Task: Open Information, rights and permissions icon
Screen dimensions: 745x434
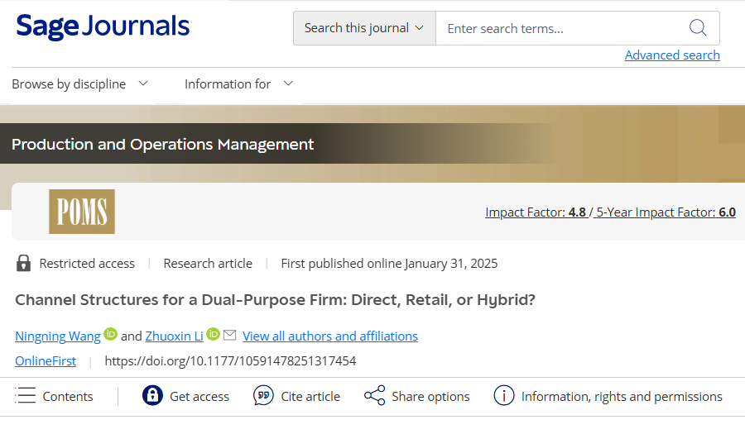Action: point(504,396)
